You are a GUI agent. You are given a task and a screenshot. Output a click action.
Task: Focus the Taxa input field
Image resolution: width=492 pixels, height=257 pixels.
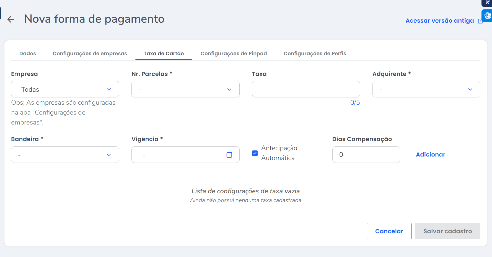coord(306,89)
